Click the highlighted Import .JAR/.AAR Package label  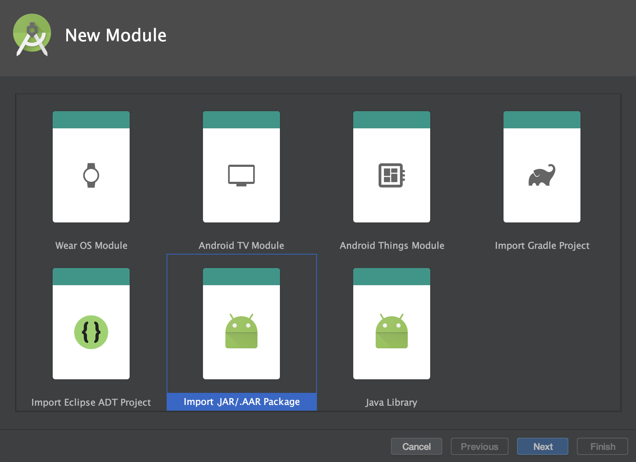click(242, 402)
